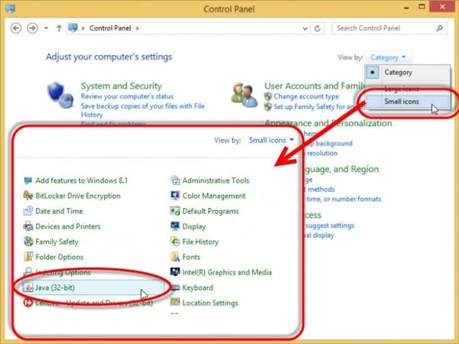The width and height of the screenshot is (459, 344).
Task: Click the Administrative Tools icon
Action: coord(175,180)
